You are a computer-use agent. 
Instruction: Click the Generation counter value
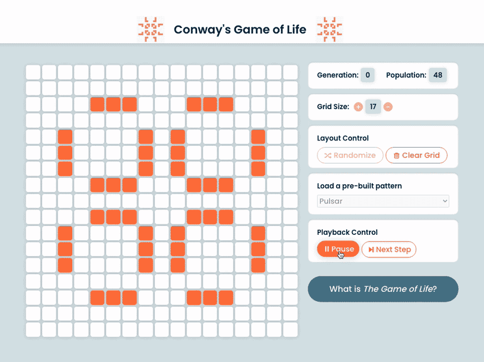(x=367, y=75)
